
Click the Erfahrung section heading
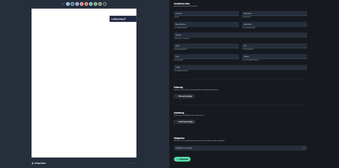[x=178, y=87]
